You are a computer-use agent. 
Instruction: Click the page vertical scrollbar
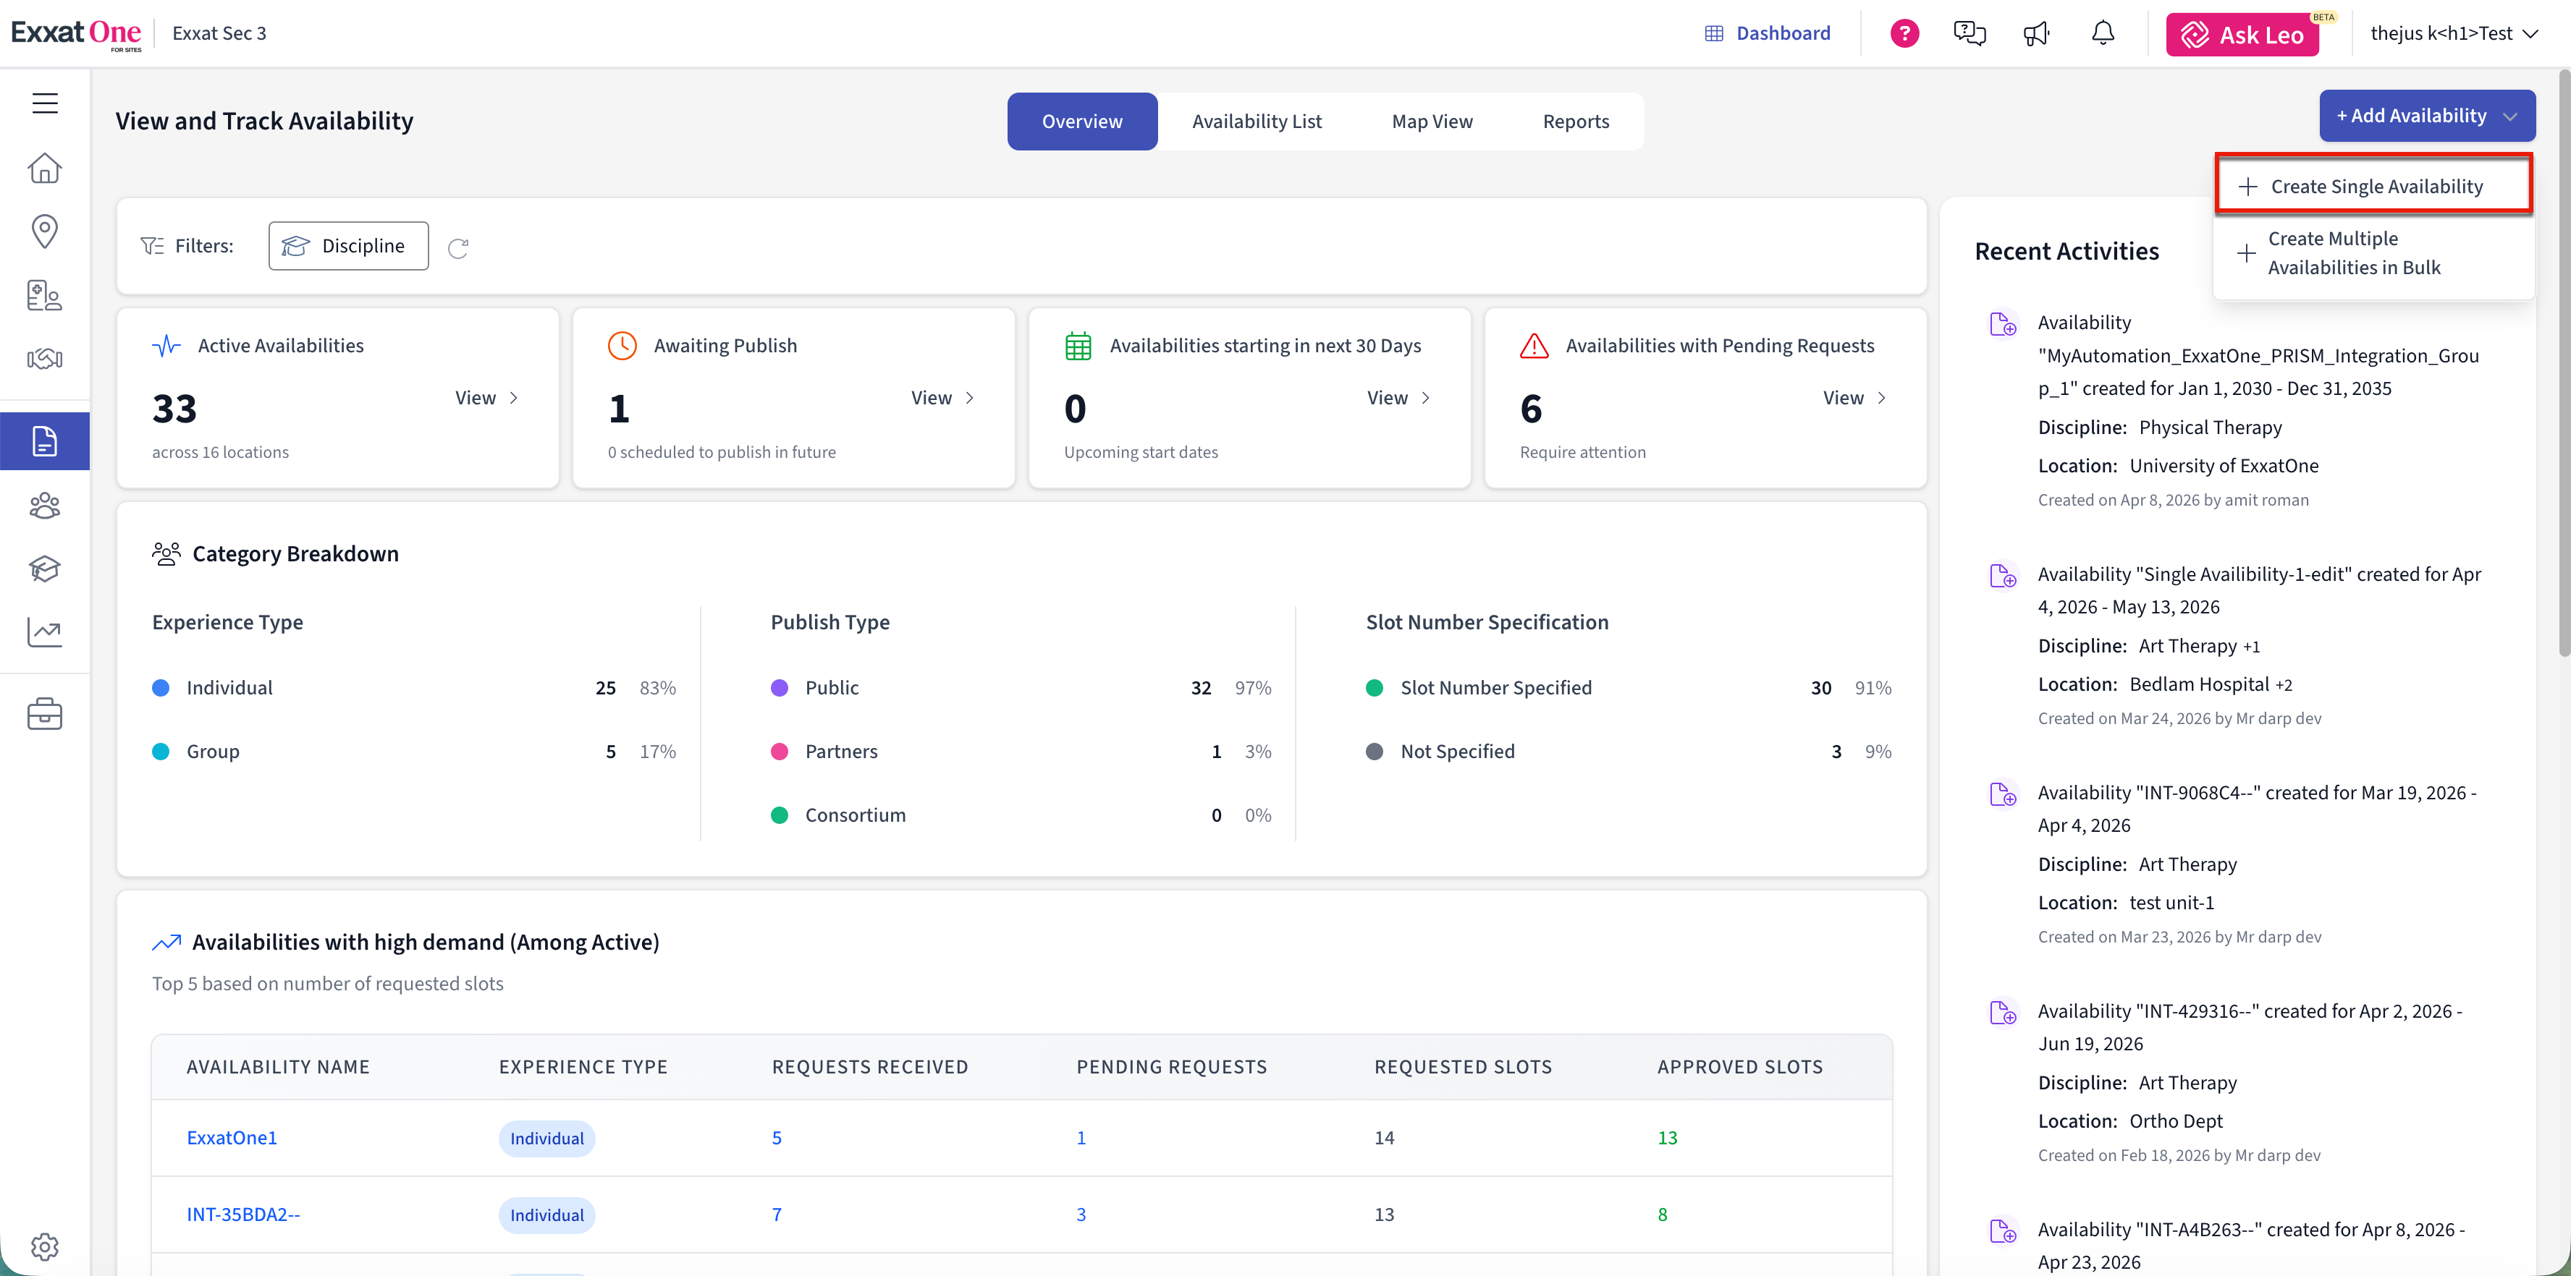point(2562,364)
